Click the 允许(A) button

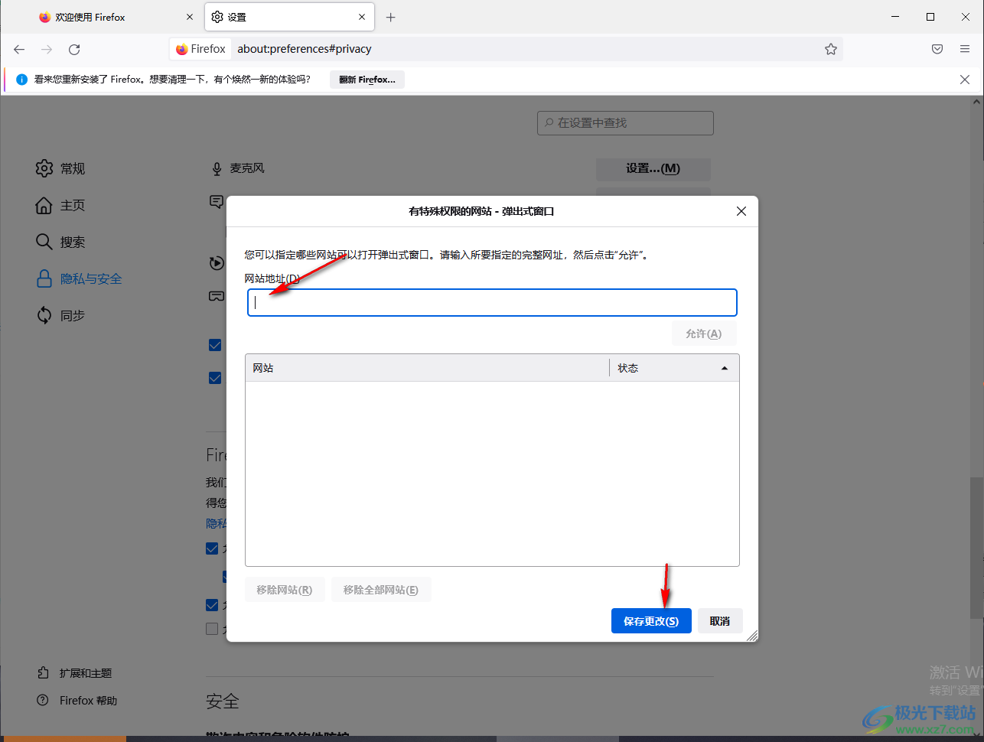704,334
